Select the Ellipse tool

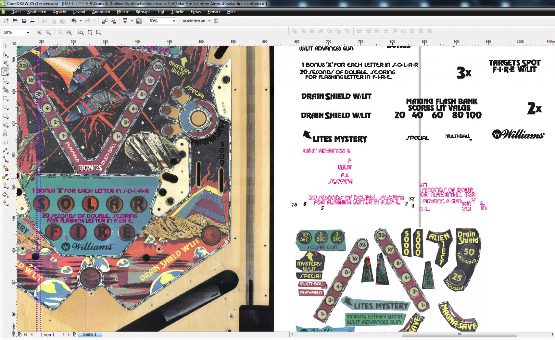(x=5, y=107)
